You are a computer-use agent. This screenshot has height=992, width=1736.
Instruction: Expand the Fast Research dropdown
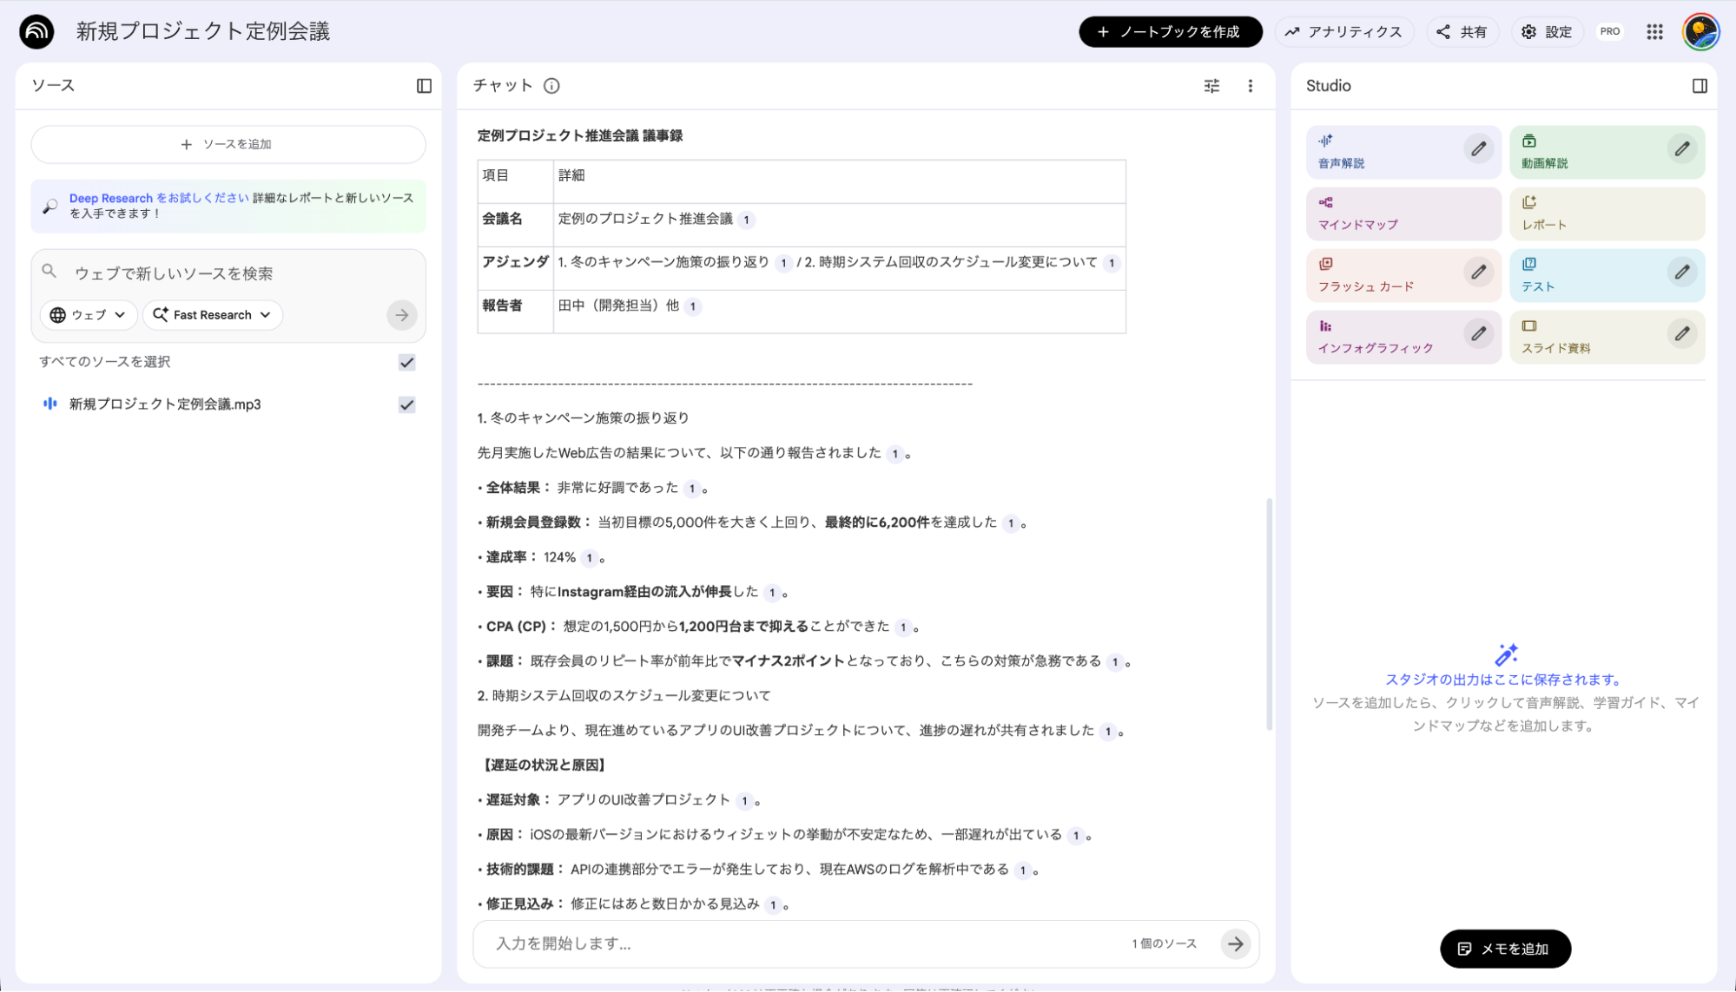(x=212, y=315)
